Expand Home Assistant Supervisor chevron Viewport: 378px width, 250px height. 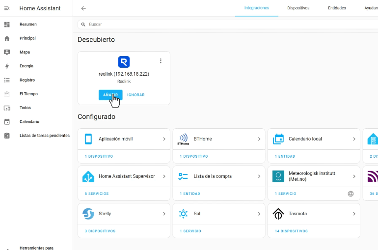164,176
